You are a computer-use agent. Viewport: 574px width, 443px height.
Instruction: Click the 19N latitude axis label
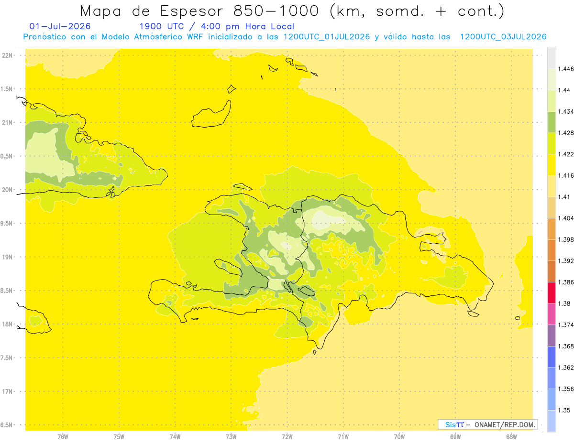tap(7, 257)
